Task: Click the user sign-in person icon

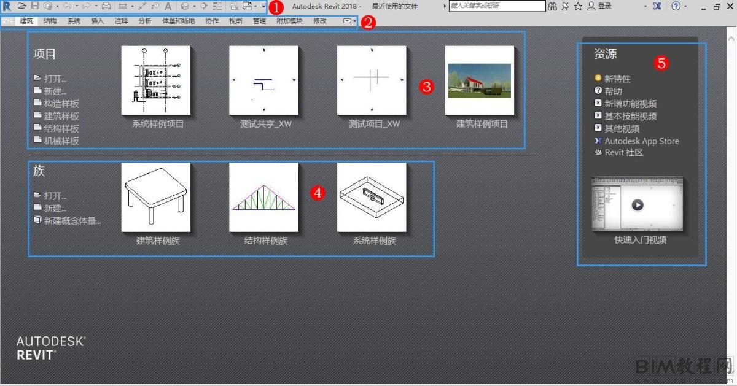Action: point(591,6)
